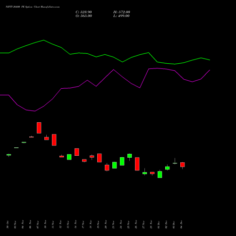Click the "03 Nov" date axis label
The width and height of the screenshot is (236, 236).
tap(15, 225)
